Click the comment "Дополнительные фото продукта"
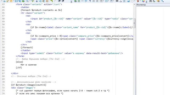 (34, 82)
